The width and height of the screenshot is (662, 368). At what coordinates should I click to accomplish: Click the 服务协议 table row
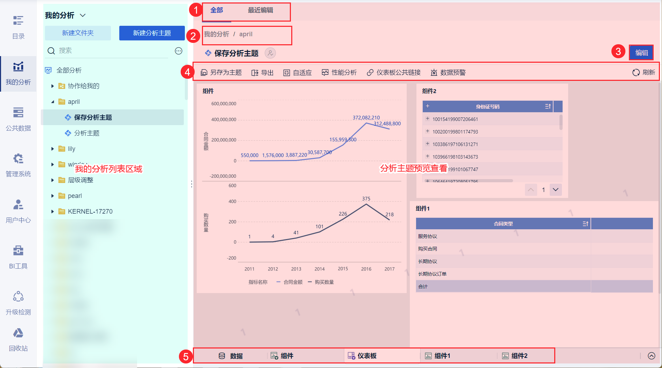point(534,236)
